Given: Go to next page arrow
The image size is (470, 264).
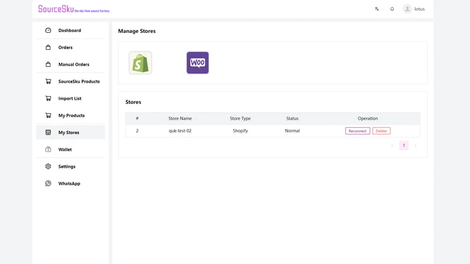Looking at the screenshot, I should pos(415,145).
